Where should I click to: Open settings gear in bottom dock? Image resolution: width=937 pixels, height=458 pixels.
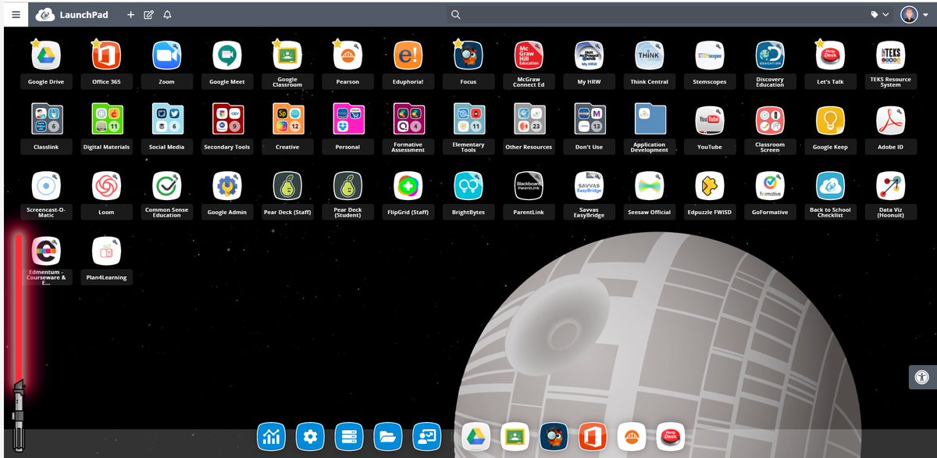(x=311, y=436)
